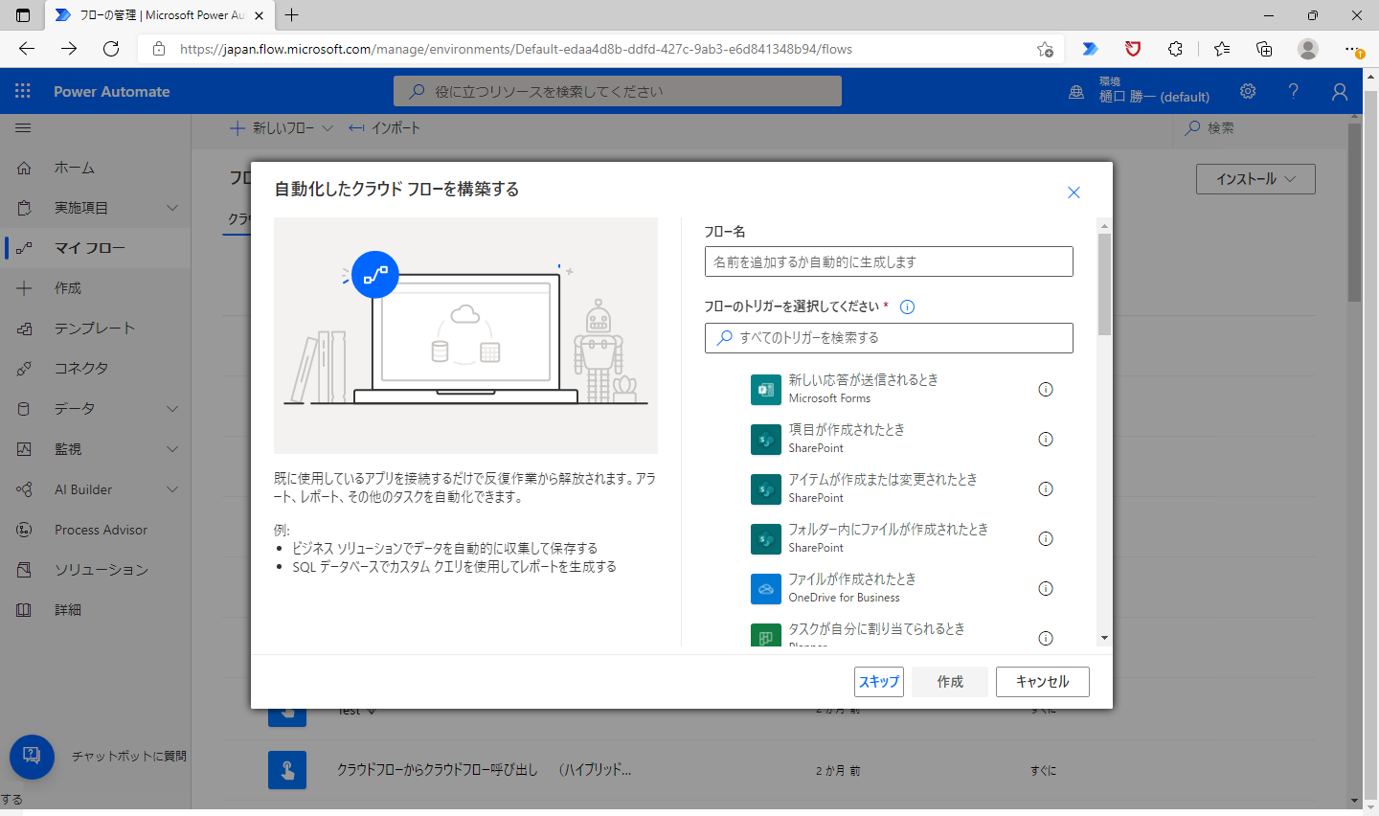Select the SharePoint icon for アイテムが作成または変更されたとき
Viewport: 1379px width, 816px height.
(x=766, y=489)
